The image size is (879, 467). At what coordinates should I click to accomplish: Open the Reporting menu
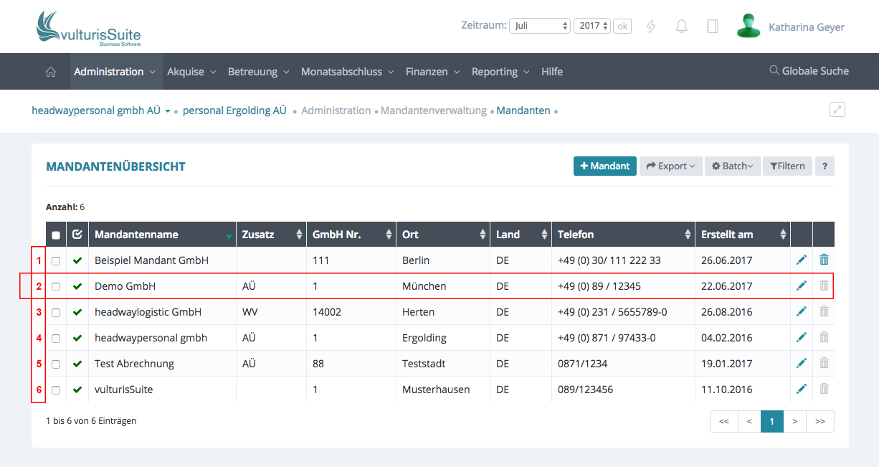click(500, 72)
